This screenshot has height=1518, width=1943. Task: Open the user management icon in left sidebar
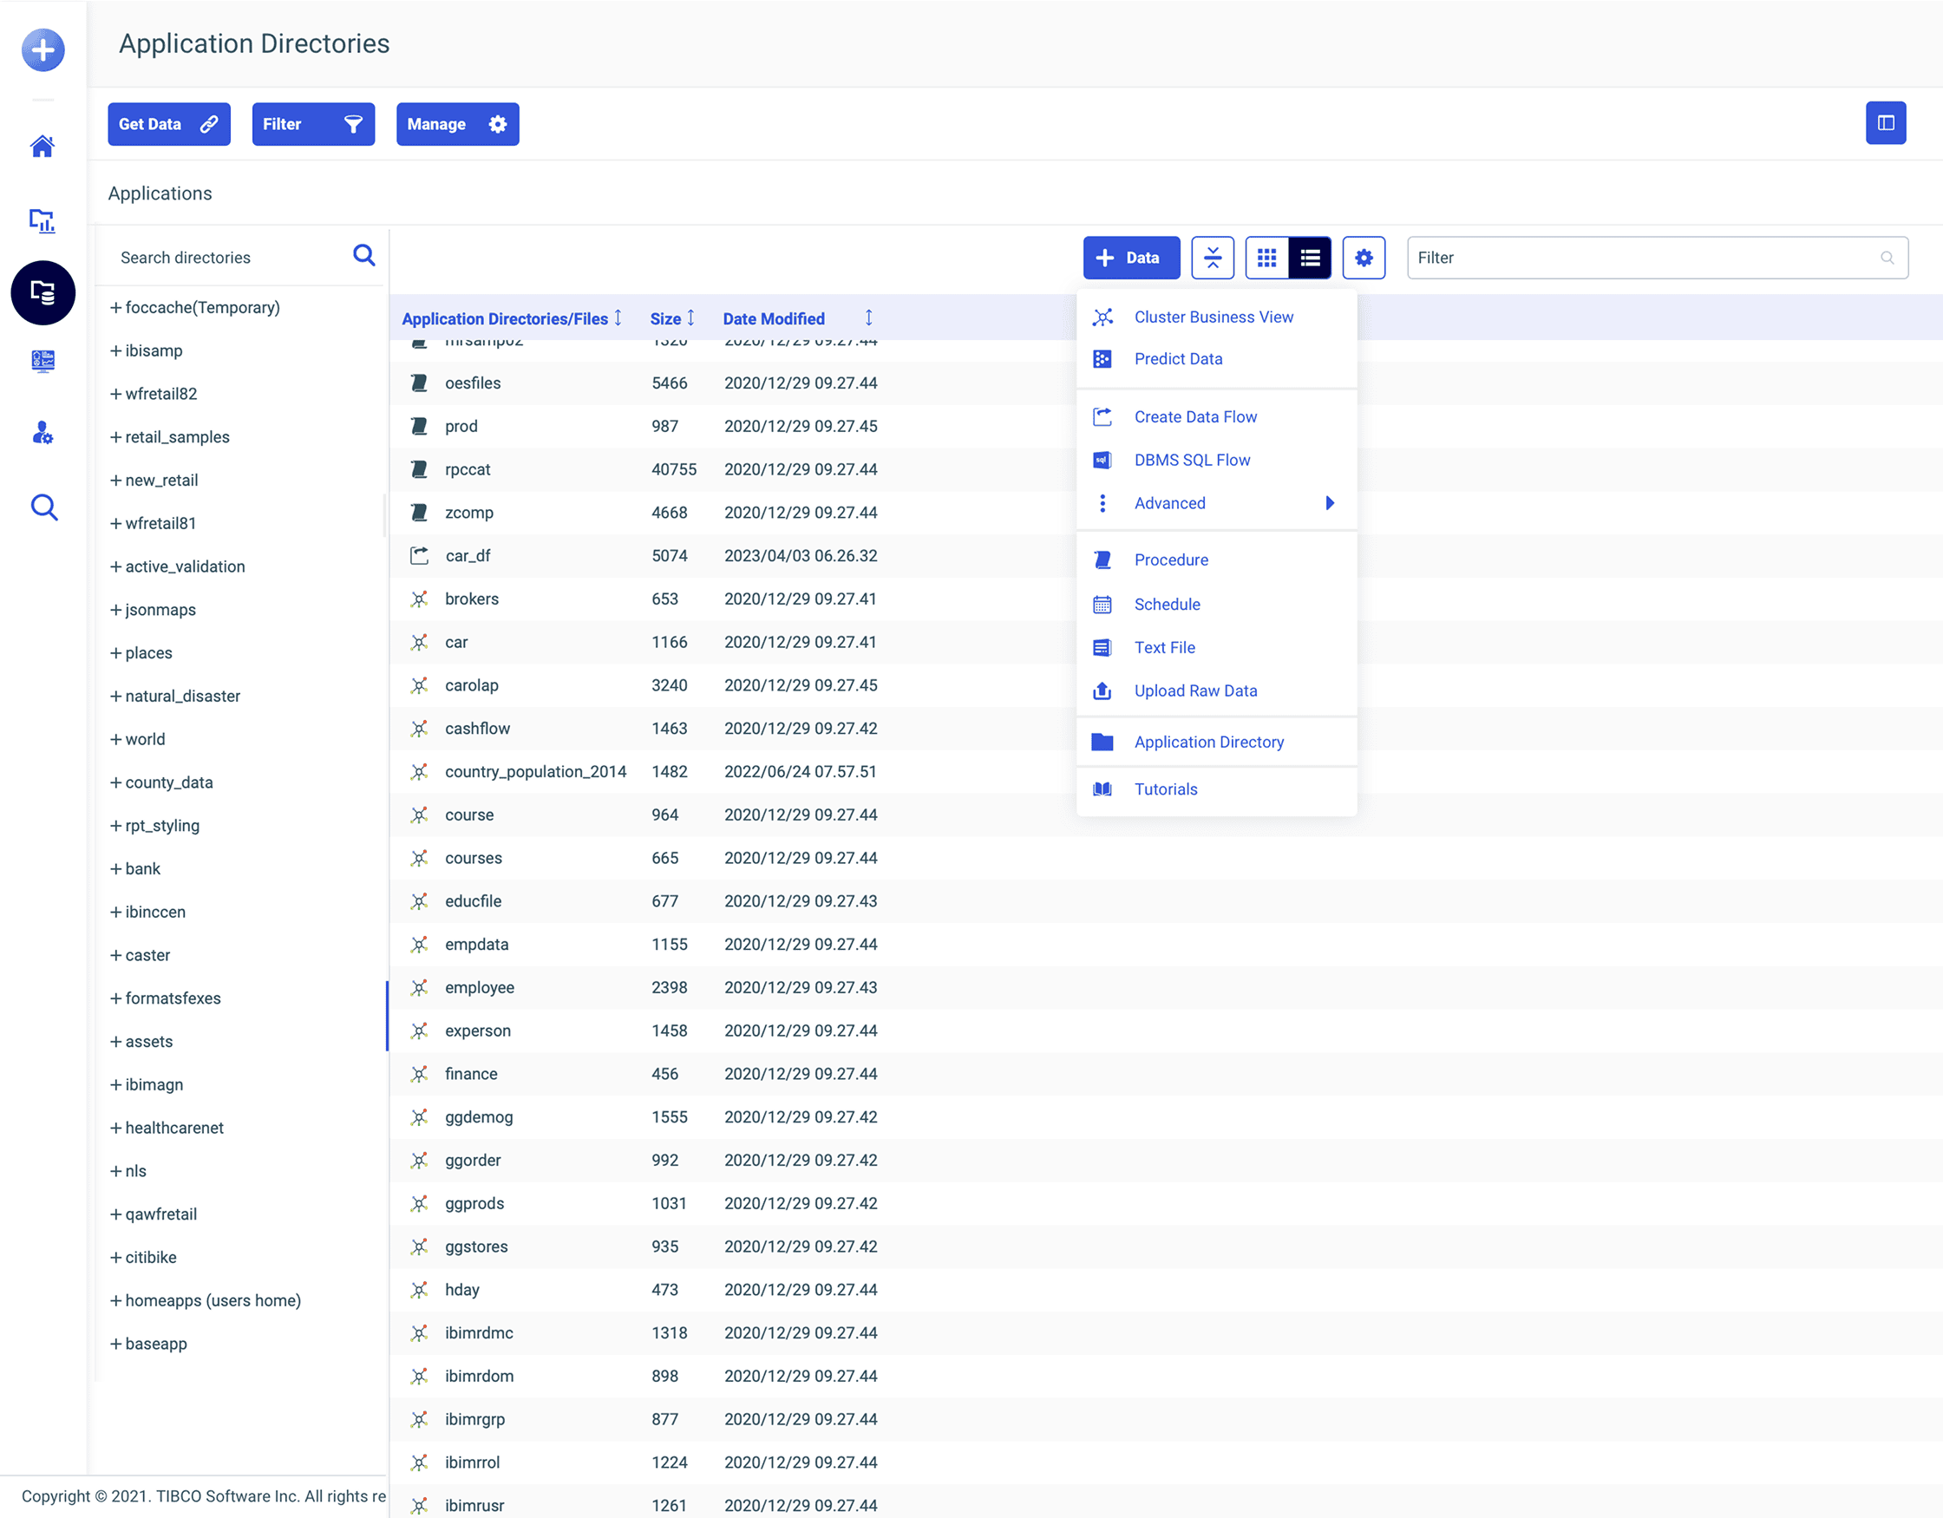pos(43,435)
